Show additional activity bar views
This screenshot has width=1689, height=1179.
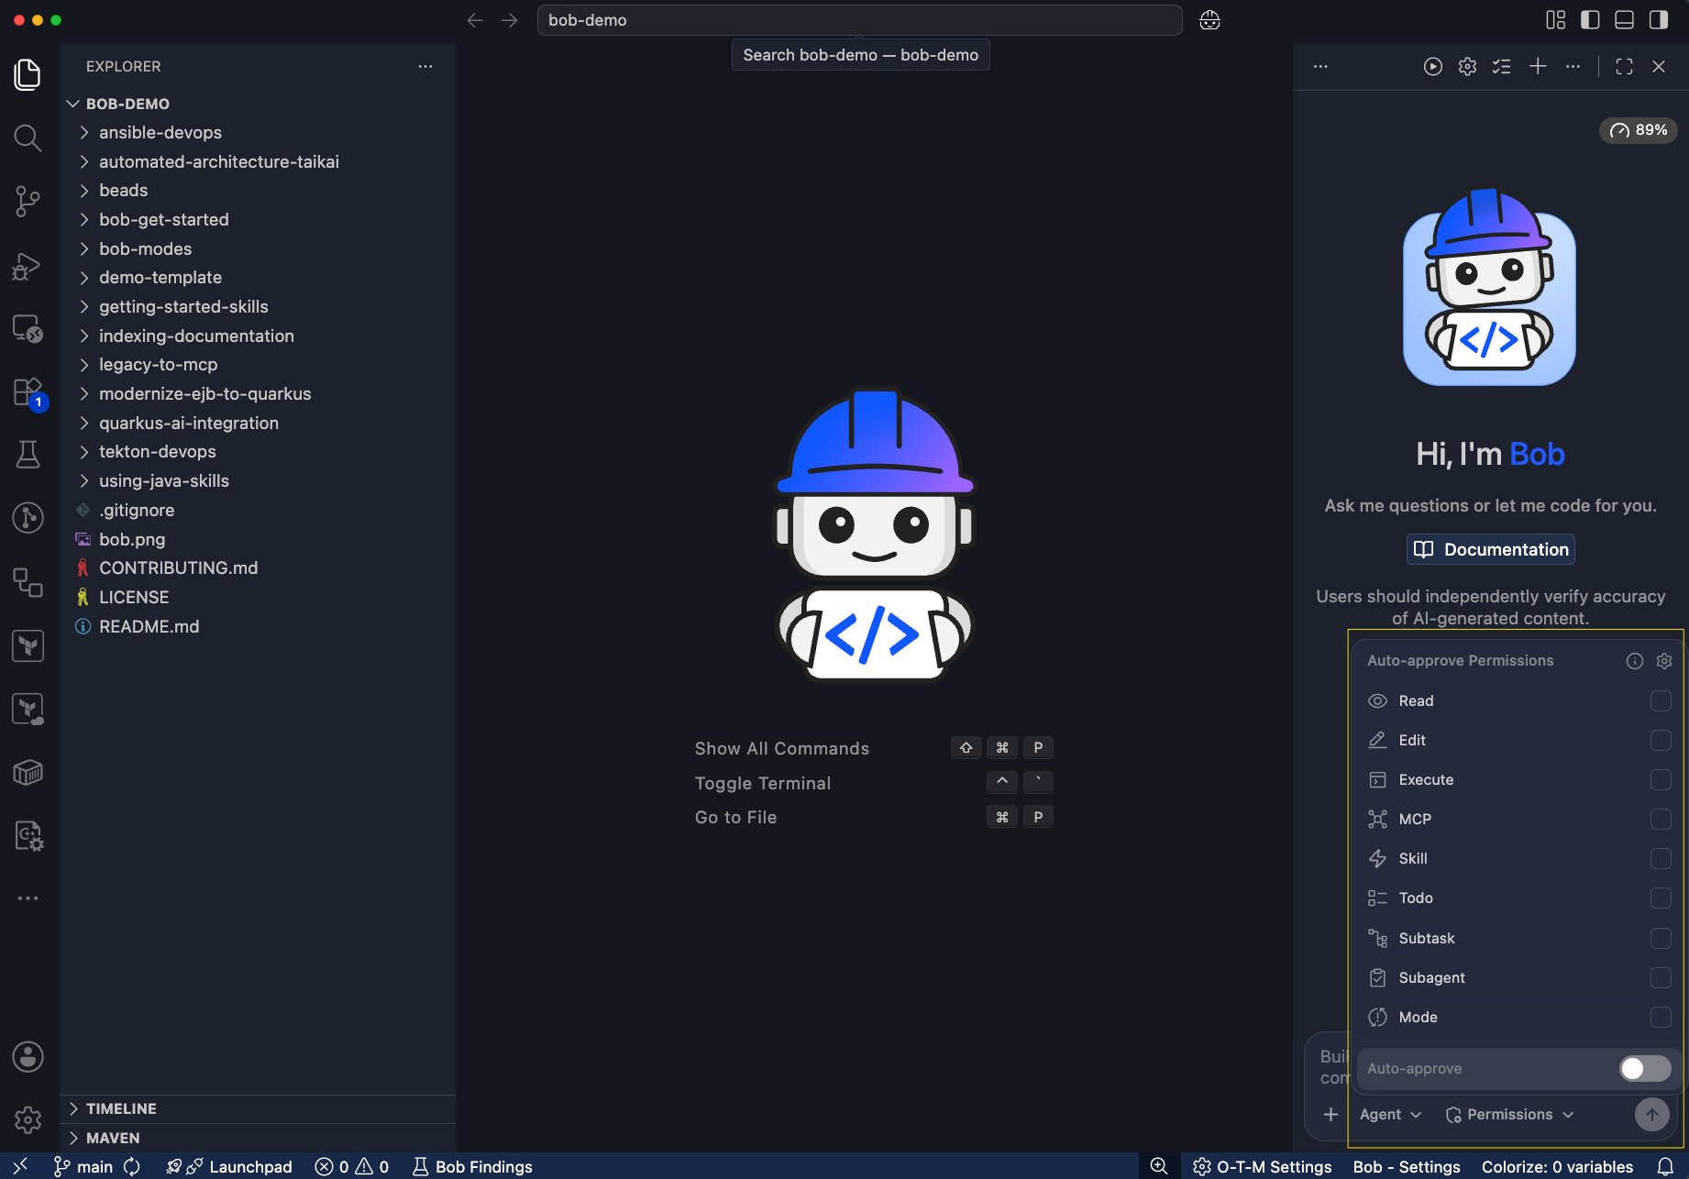[28, 898]
